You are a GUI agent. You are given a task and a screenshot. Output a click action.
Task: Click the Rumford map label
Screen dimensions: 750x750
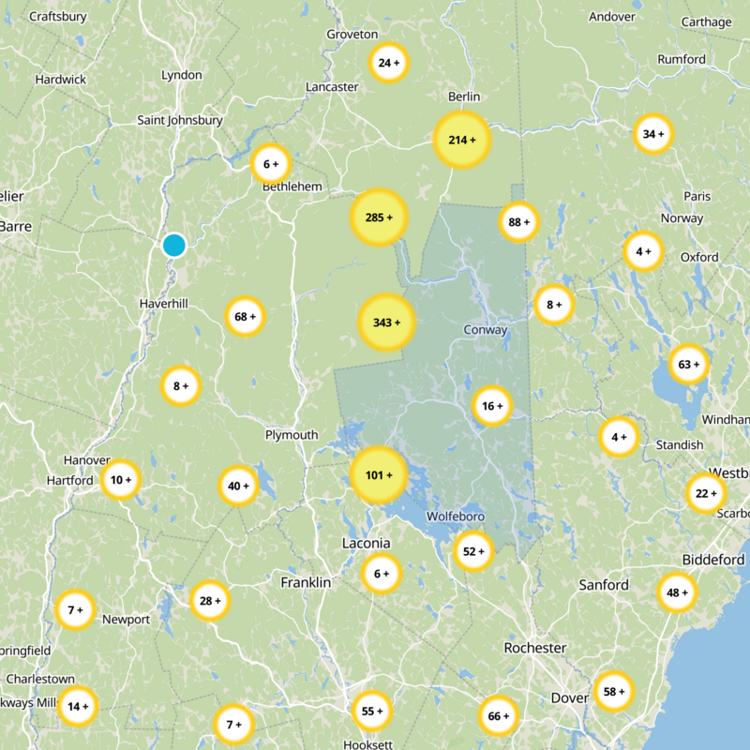682,59
